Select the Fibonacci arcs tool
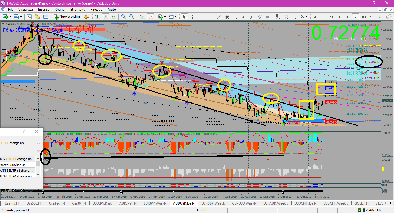Viewport: 394px width, 213px height. click(x=278, y=17)
